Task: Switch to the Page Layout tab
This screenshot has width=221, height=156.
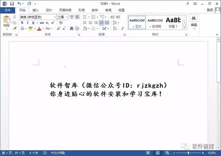Action: (x=65, y=10)
